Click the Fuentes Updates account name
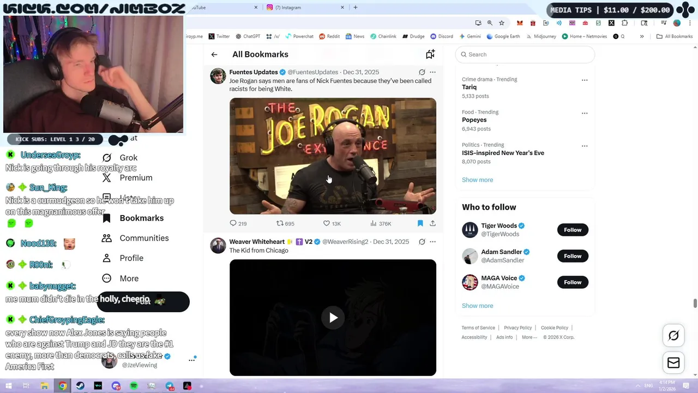The height and width of the screenshot is (393, 698). (254, 72)
